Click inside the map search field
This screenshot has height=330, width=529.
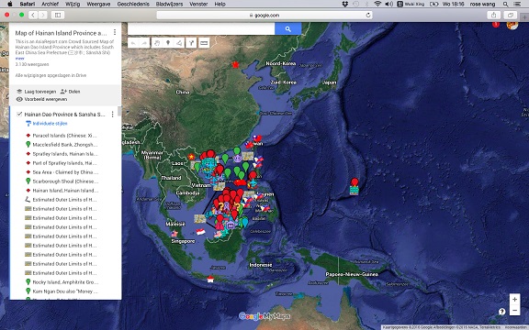(201, 29)
